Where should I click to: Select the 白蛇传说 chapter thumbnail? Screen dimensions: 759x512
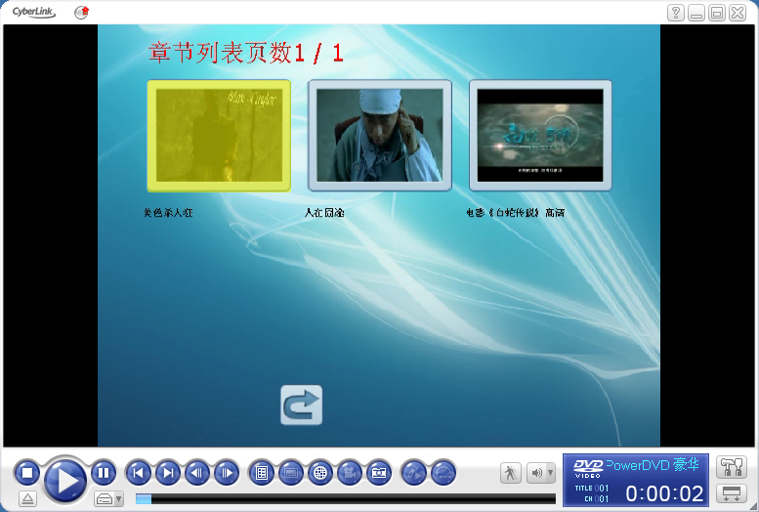point(541,136)
